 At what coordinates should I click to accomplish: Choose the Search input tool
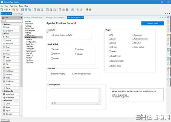pos(11,61)
